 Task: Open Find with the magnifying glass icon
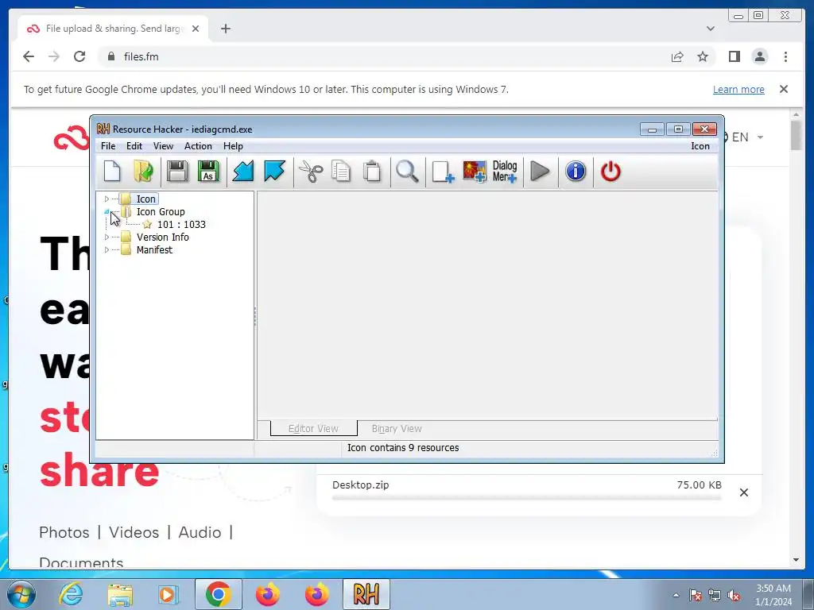pyautogui.click(x=407, y=172)
